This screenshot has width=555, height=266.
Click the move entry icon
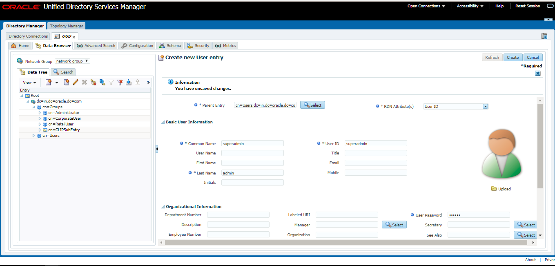[x=102, y=82]
